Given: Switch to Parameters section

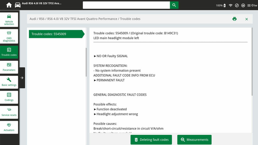Looking at the screenshot, I should pos(9,67).
